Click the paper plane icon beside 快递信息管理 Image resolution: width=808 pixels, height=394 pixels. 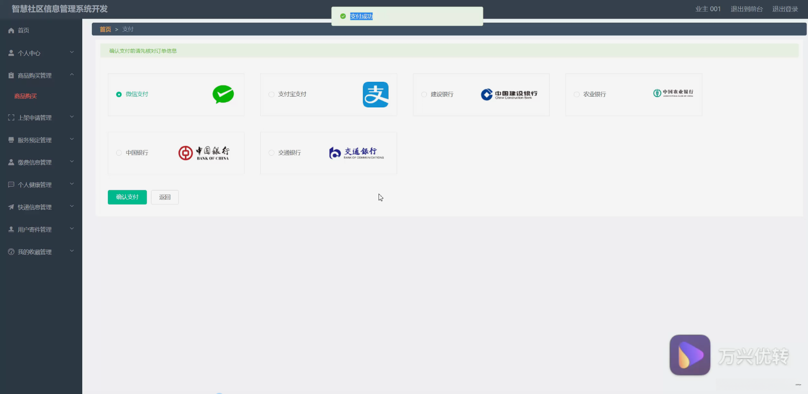[11, 207]
